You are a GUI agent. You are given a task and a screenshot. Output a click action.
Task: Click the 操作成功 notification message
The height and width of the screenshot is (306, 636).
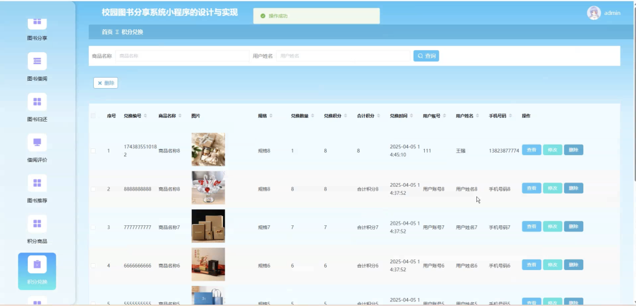point(316,16)
